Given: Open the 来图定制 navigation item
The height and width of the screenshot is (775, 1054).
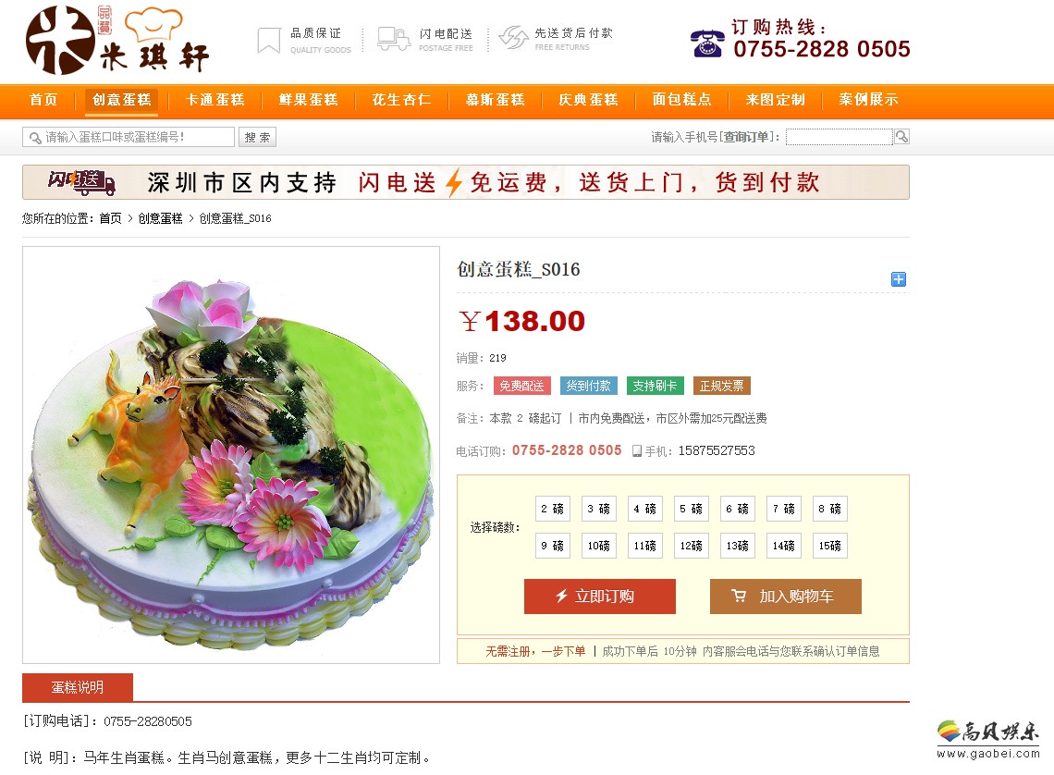Looking at the screenshot, I should pyautogui.click(x=775, y=100).
